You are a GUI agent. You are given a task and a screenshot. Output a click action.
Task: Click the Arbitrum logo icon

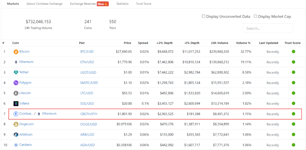16,135
